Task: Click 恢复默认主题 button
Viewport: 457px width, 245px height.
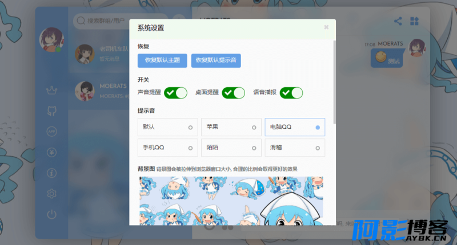Action: 162,60
